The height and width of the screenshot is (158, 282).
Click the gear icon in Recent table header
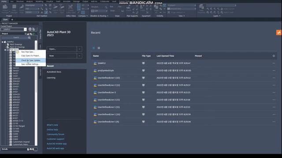274,56
